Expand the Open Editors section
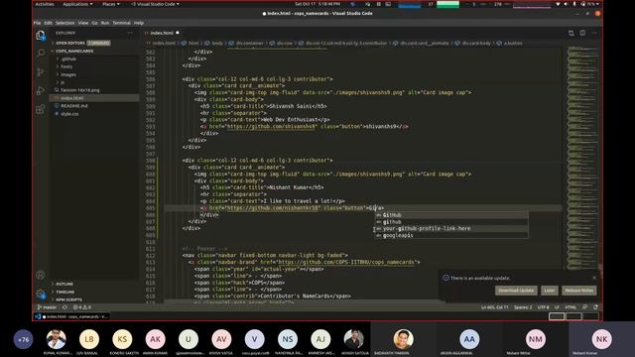The height and width of the screenshot is (357, 635). tap(95, 43)
